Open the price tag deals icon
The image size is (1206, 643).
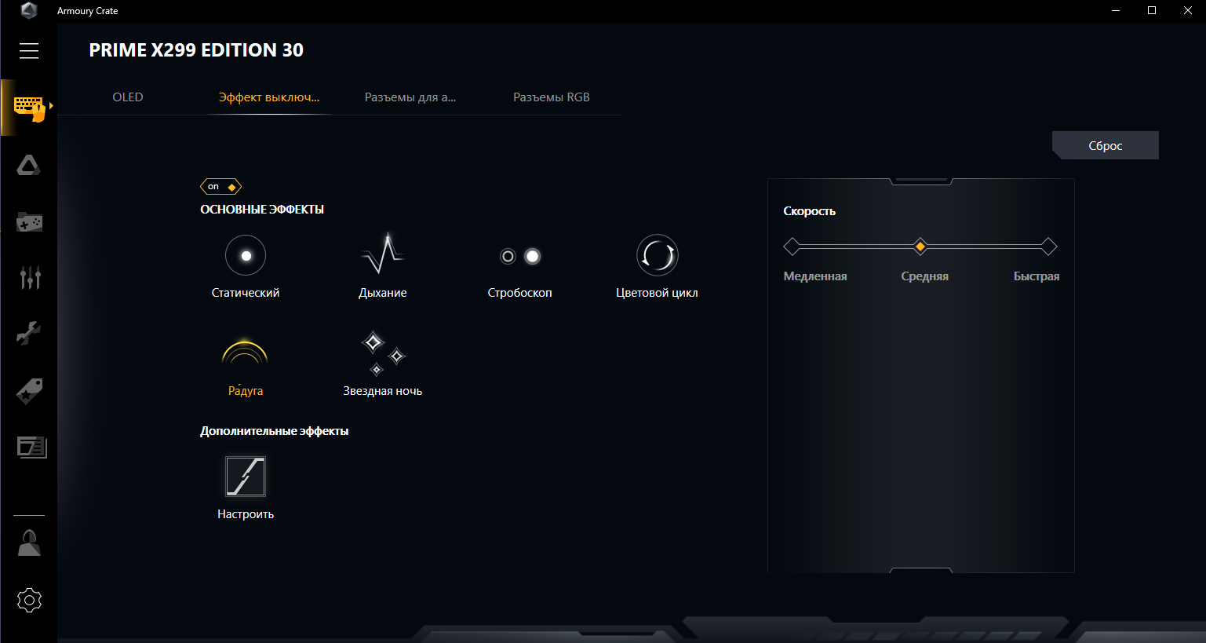point(30,390)
